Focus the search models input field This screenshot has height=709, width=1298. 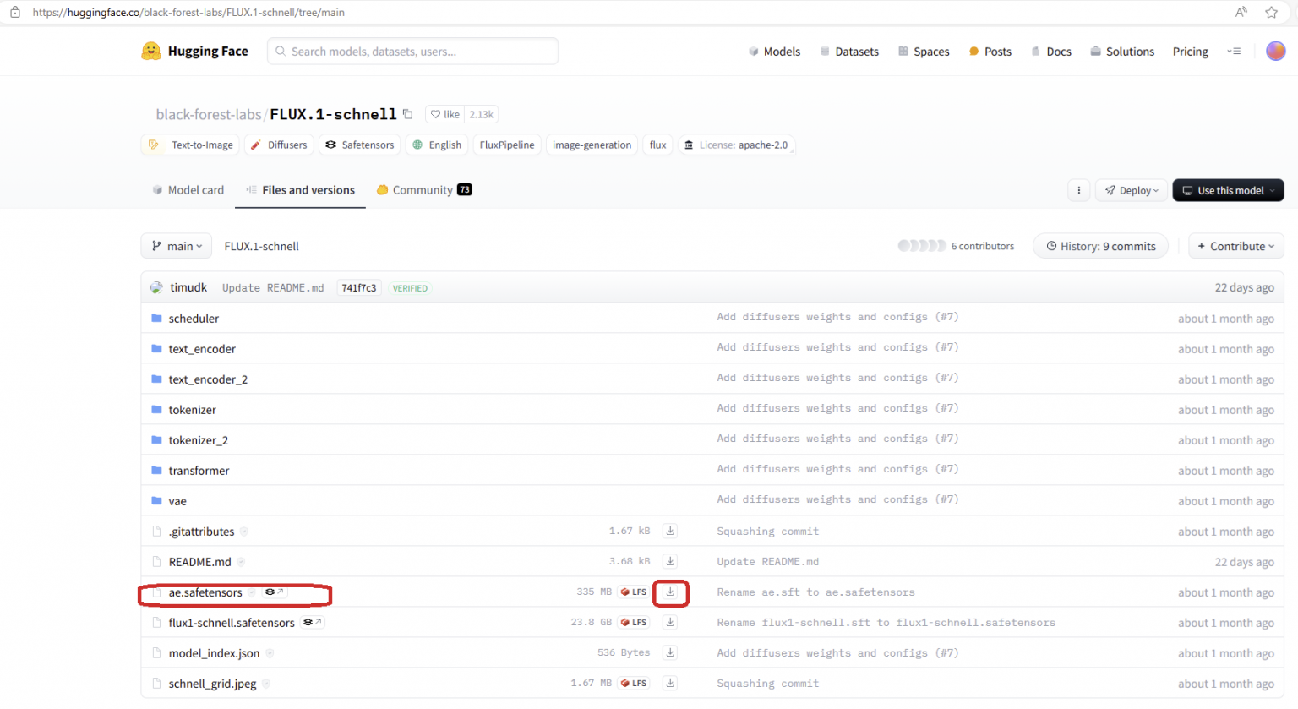(x=412, y=52)
